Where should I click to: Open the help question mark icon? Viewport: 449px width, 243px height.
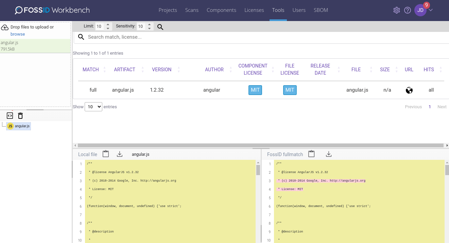(x=408, y=10)
